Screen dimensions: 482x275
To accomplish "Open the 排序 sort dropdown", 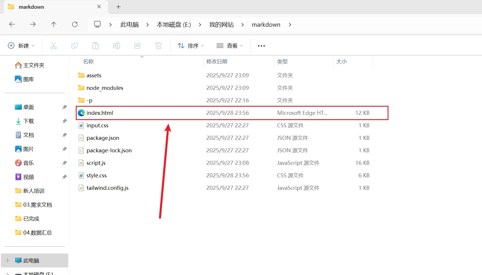I will 190,46.
